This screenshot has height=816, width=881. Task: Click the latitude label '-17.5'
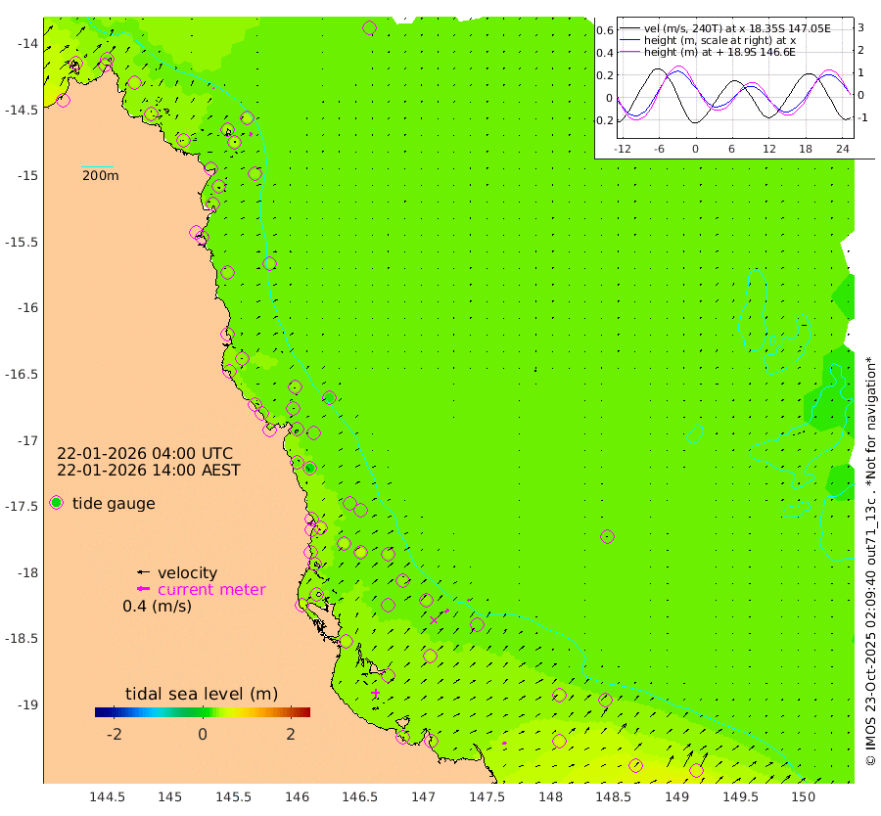22,506
